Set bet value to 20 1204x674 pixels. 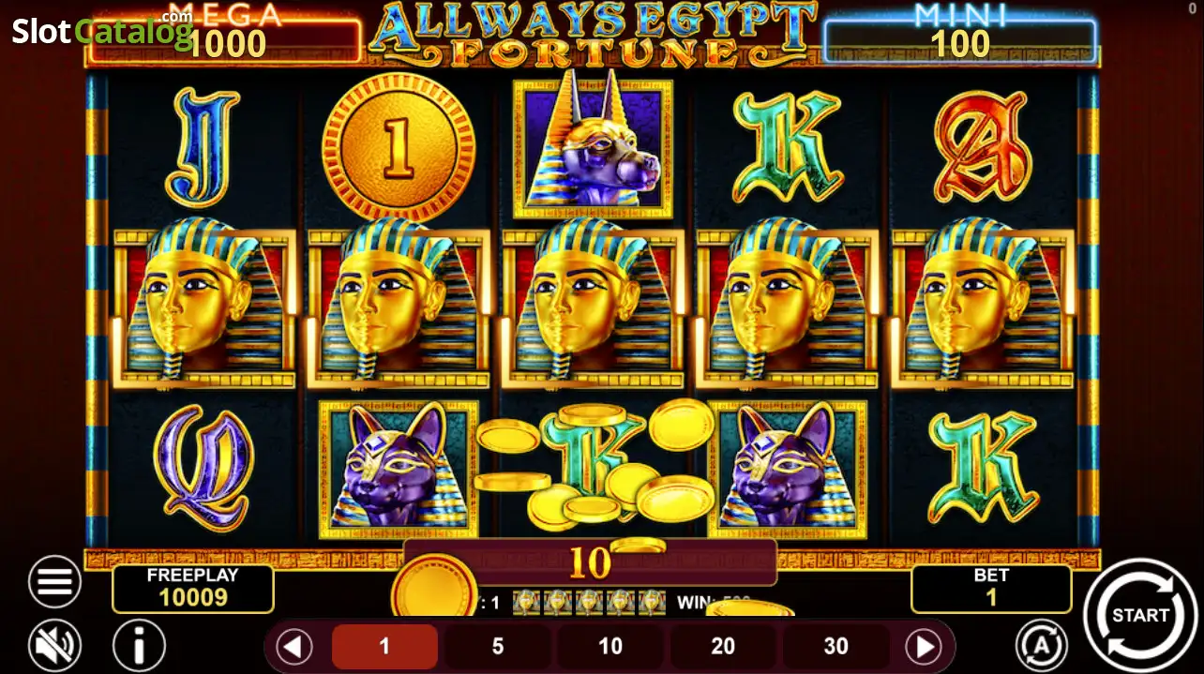tap(723, 647)
